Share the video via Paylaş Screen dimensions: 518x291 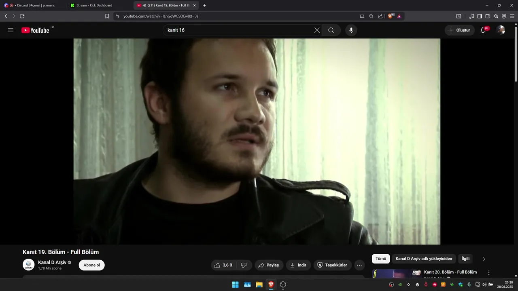[x=269, y=265]
